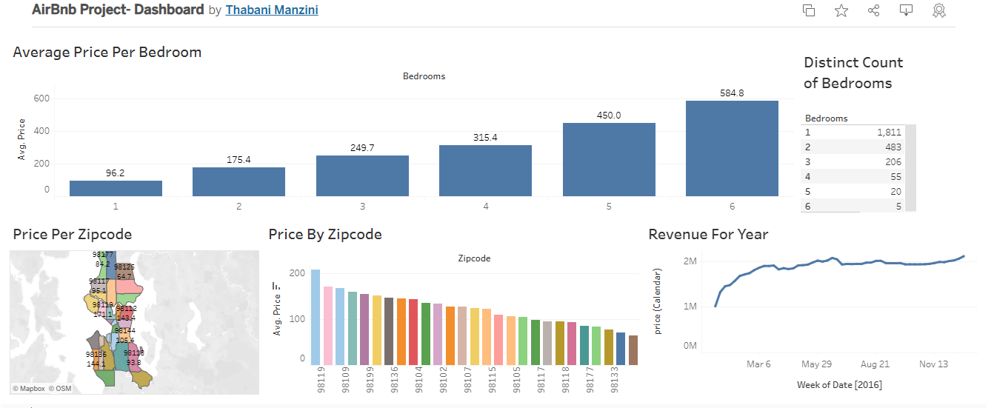This screenshot has height=408, width=991.
Task: Click the Bedrooms table column header
Action: pos(826,118)
